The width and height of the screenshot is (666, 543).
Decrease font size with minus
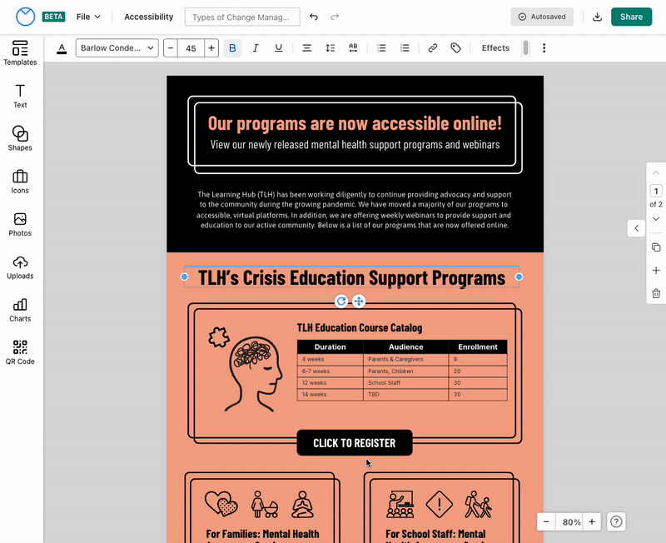[x=171, y=48]
